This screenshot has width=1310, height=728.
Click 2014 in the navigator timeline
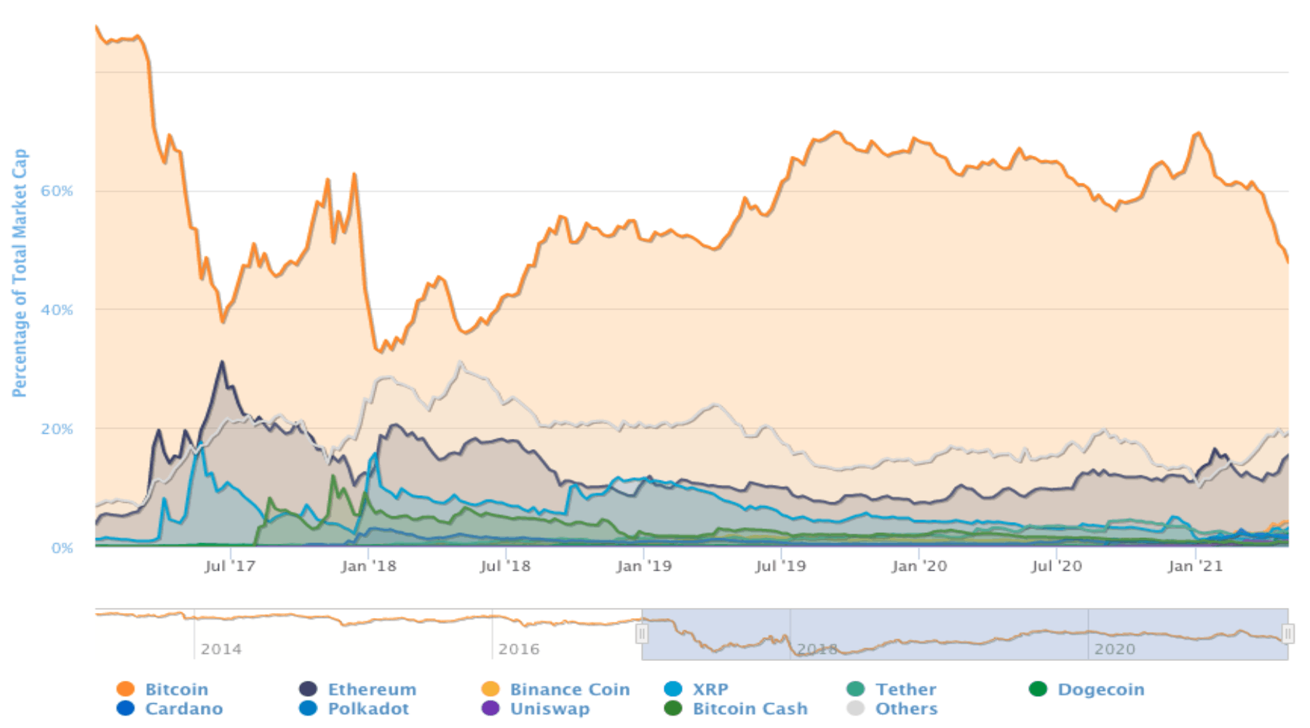221,649
